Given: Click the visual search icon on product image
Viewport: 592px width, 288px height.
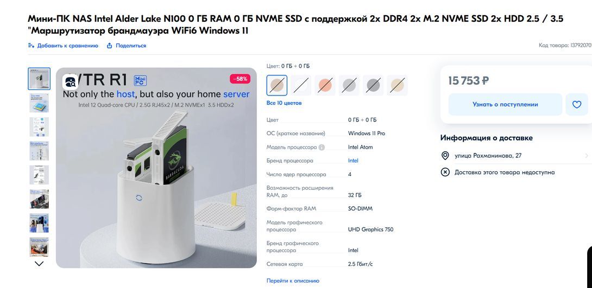Looking at the screenshot, I should click(x=70, y=82).
